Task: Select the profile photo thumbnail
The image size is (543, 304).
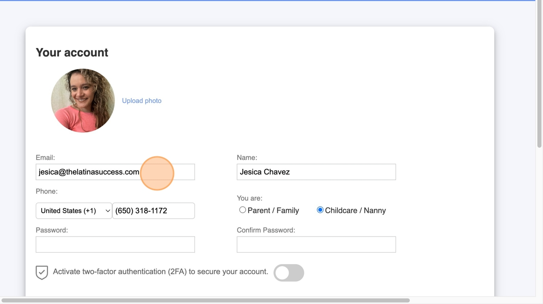Action: click(x=83, y=101)
